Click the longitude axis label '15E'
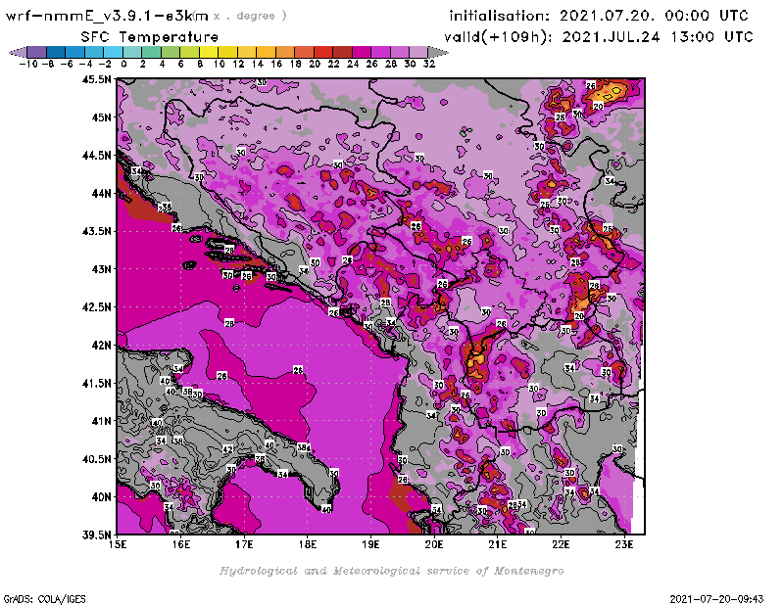This screenshot has height=605, width=784. click(118, 544)
